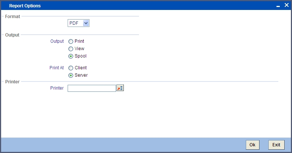This screenshot has height=153, width=292.
Task: Click the Report Options title text
Action: [x=25, y=6]
